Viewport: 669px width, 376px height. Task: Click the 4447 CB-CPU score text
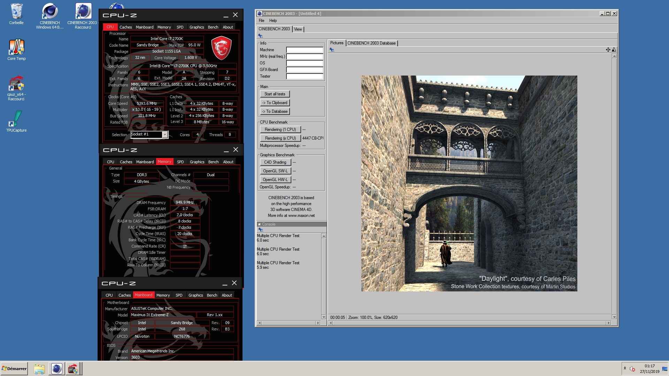pos(313,138)
